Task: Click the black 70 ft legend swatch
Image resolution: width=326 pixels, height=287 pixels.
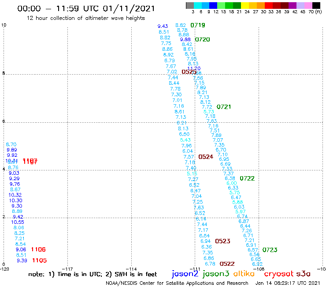Action: pos(316,5)
